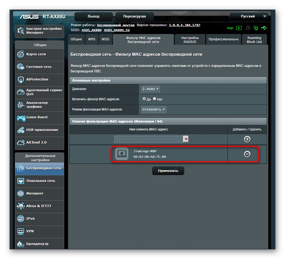Screen dimensions: 285x259
Task: Open the ASUS_AX88U_5G SSID link
Action: 117,30
